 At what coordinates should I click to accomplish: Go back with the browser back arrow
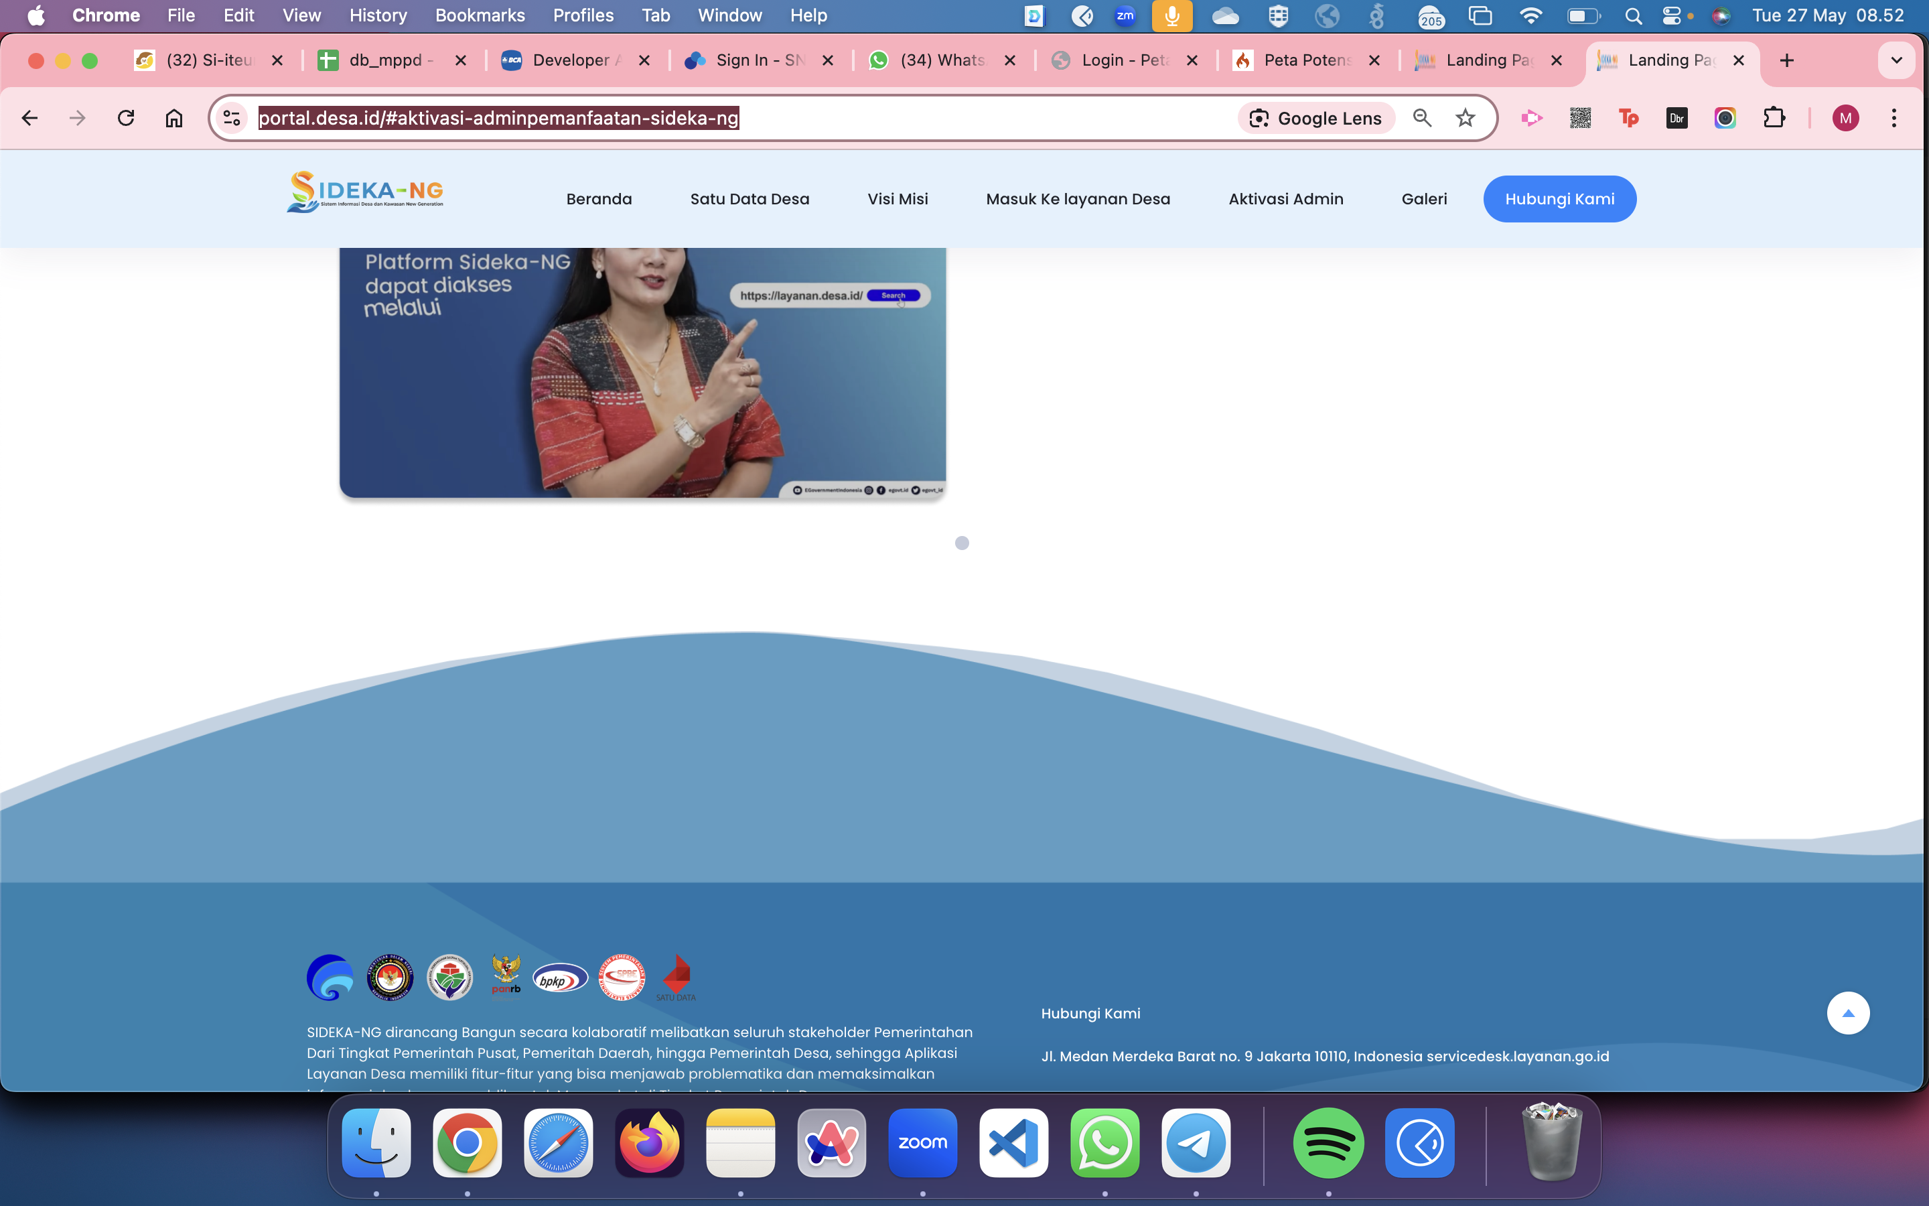(29, 118)
